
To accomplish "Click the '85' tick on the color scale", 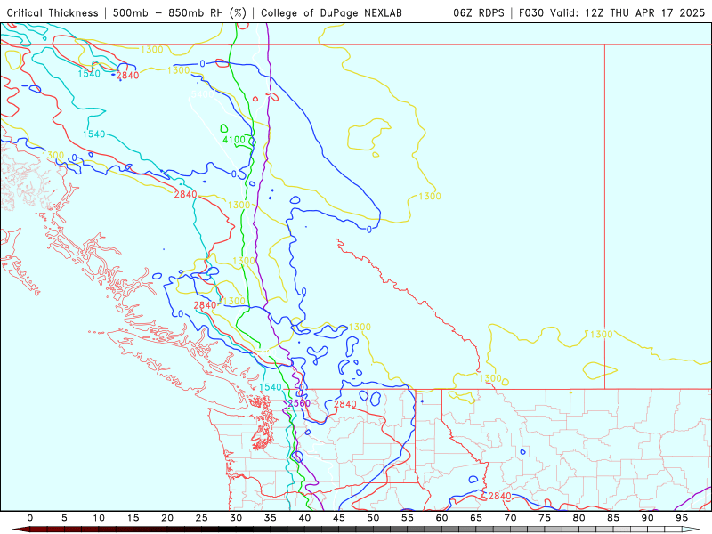I will pos(613,518).
